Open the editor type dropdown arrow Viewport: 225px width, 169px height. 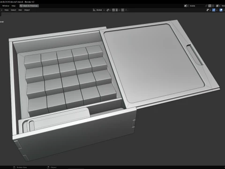tap(1, 10)
